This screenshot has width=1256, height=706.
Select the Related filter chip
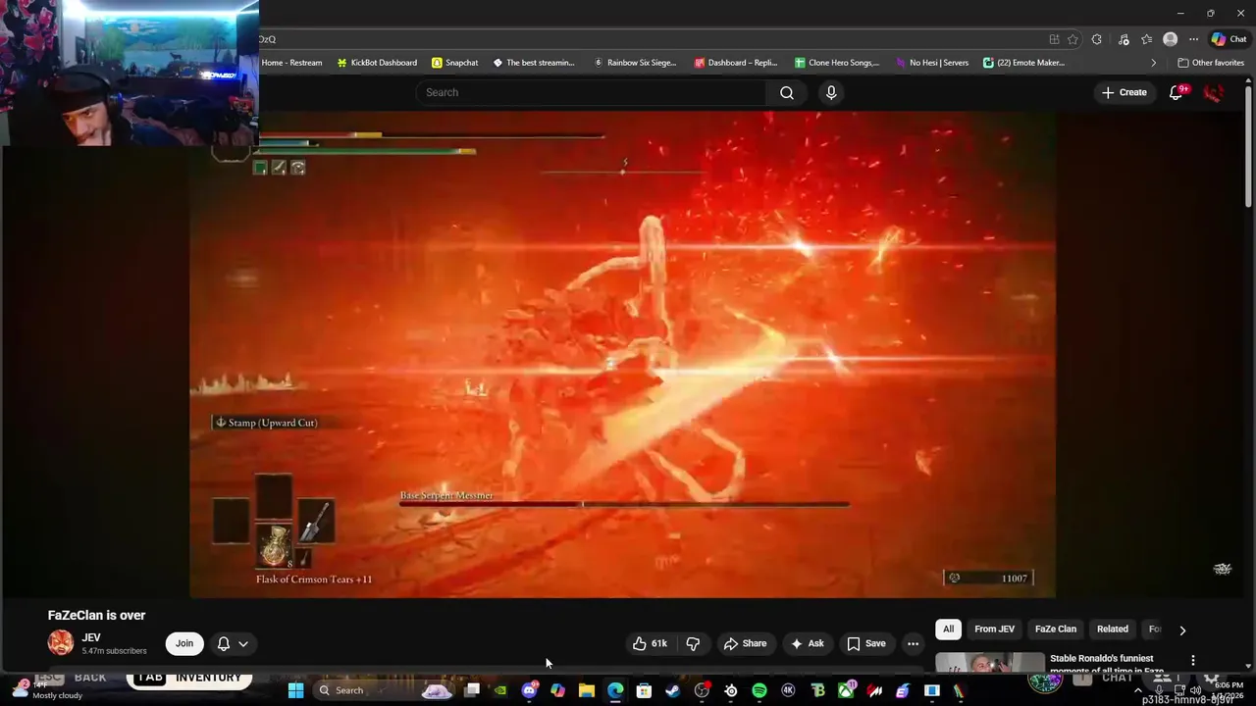point(1113,630)
